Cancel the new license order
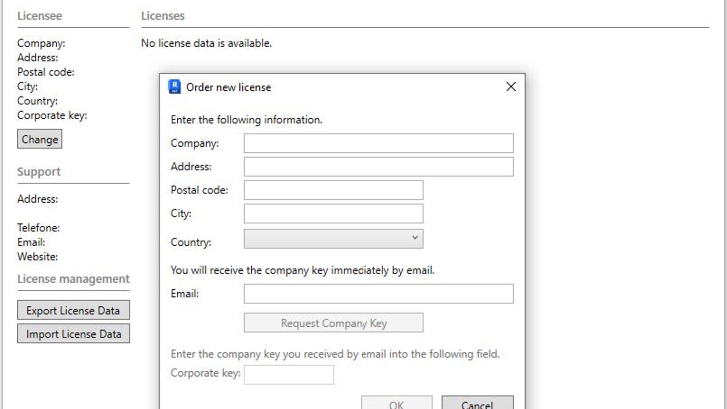Viewport: 727px width, 409px height. tap(477, 404)
